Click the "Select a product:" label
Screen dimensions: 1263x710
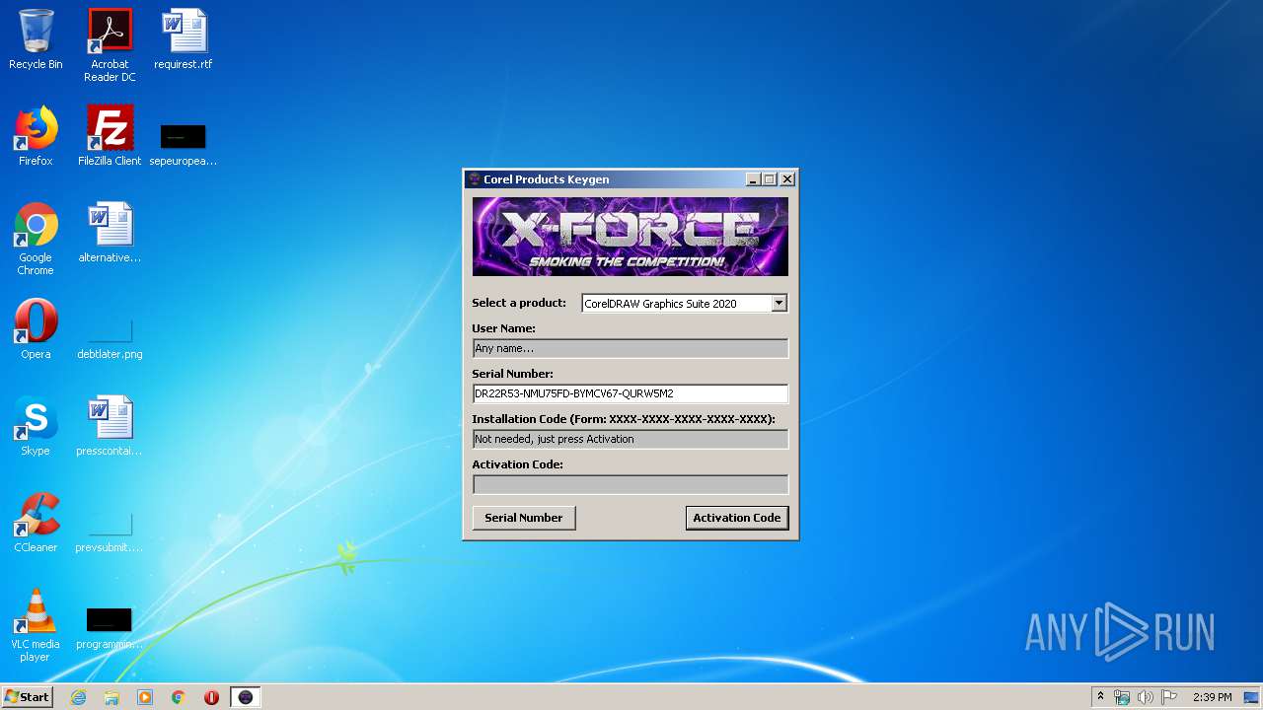[519, 303]
